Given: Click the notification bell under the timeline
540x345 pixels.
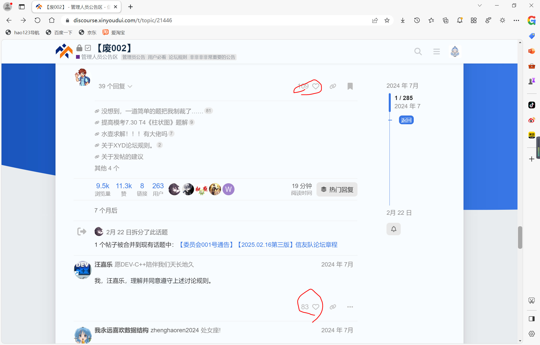Looking at the screenshot, I should click(393, 229).
